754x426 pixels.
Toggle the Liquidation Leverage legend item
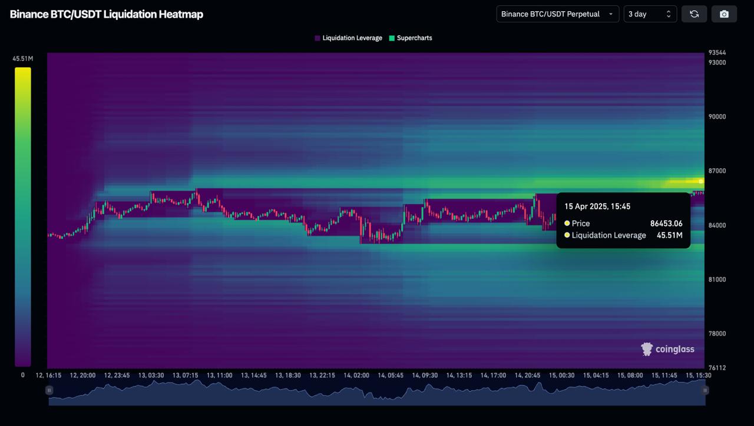(348, 38)
